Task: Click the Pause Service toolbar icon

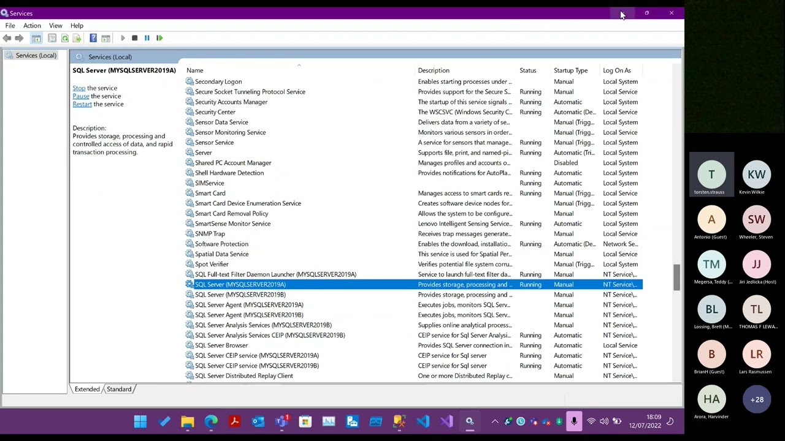Action: (x=147, y=38)
